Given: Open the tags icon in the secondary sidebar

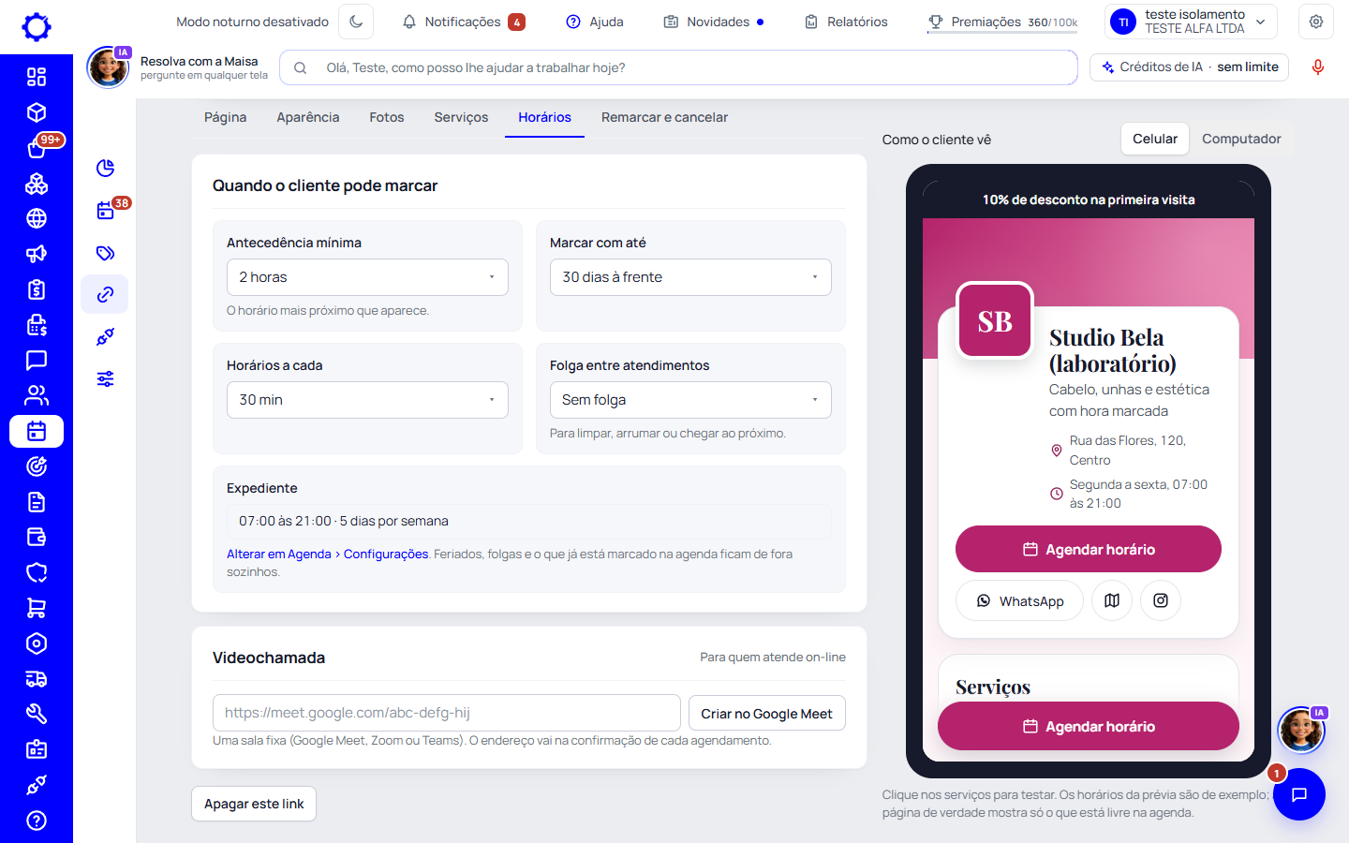Looking at the screenshot, I should pos(105,253).
